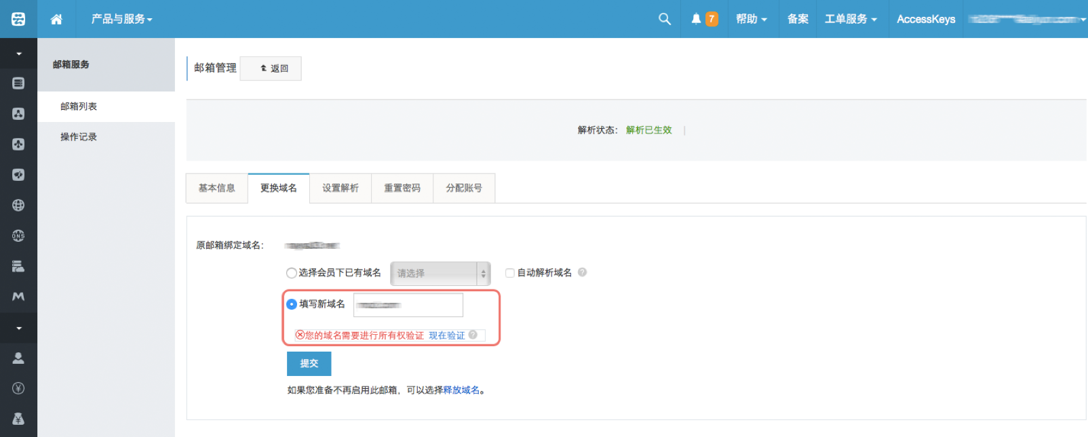The image size is (1088, 437).
Task: Click the DNS icon in left sidebar
Action: click(18, 236)
